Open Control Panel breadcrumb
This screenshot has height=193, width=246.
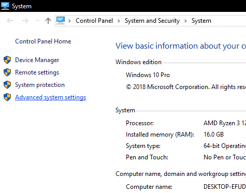pyautogui.click(x=94, y=21)
